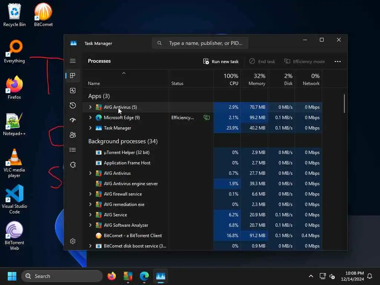Screen dimensions: 380x285
Task: Click the process list vertical scrollbar
Action: 344,104
